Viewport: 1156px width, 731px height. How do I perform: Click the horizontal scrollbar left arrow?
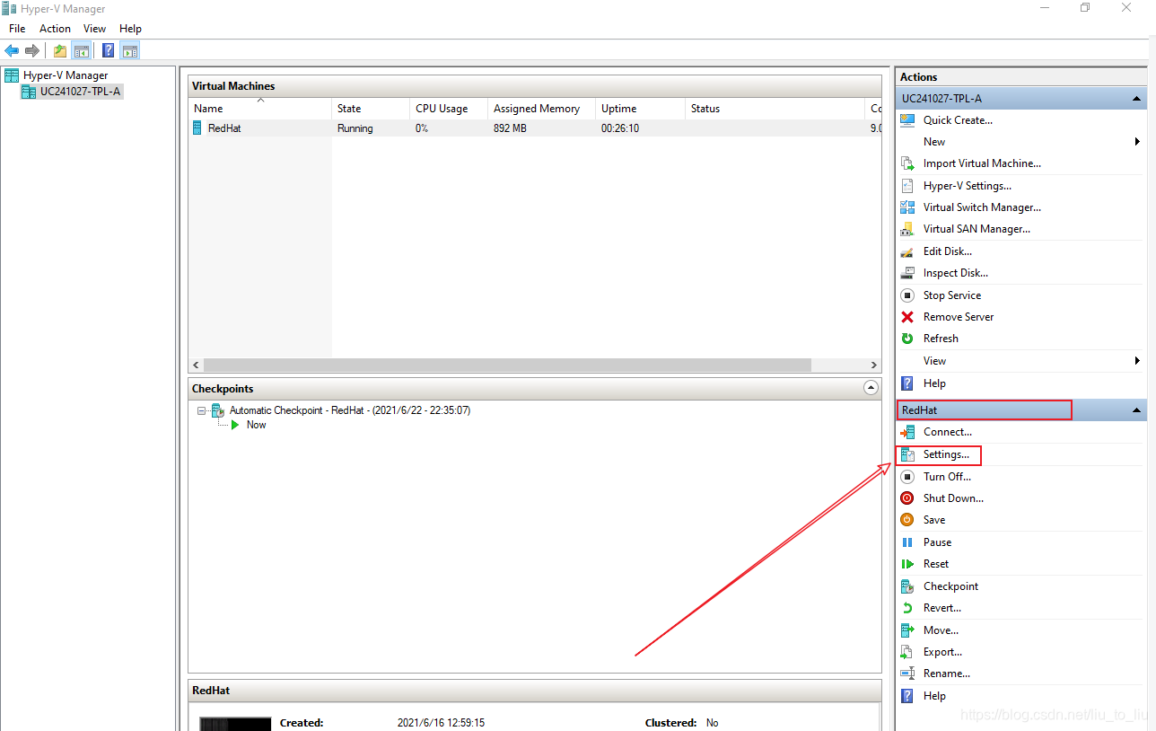click(x=197, y=365)
